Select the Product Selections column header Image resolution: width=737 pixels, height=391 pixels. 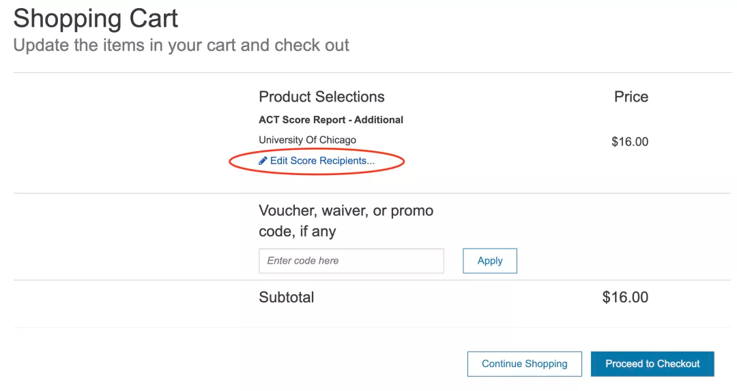coord(321,97)
